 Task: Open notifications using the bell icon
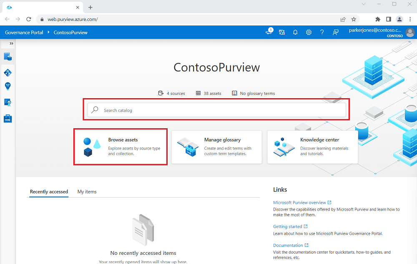point(295,32)
